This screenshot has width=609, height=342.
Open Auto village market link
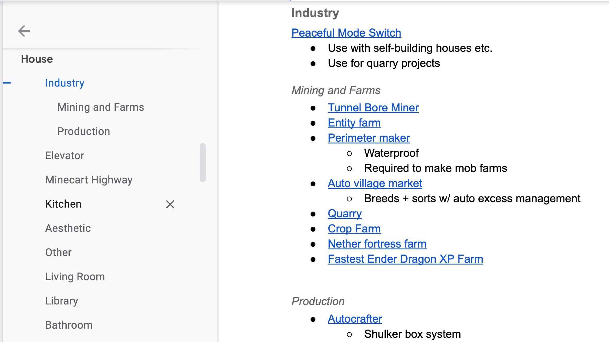click(x=375, y=183)
